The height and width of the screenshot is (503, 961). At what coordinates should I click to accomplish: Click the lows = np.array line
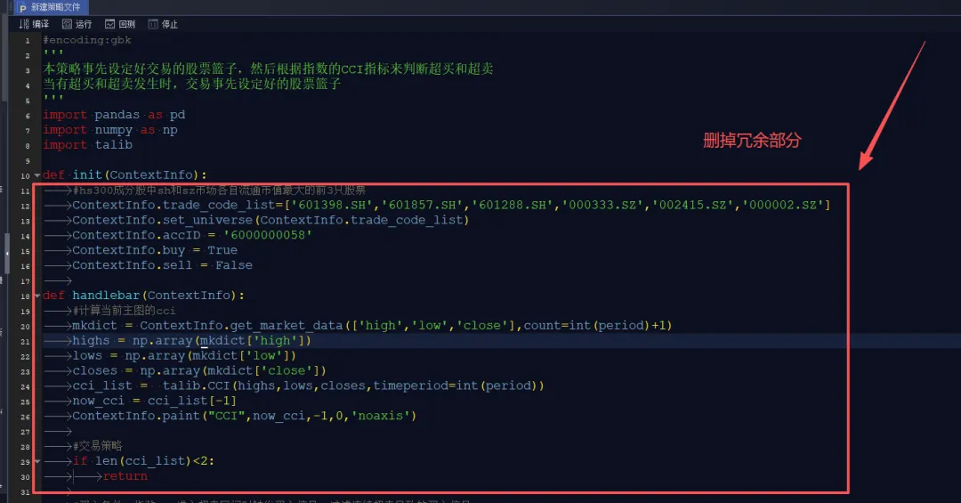(x=184, y=355)
